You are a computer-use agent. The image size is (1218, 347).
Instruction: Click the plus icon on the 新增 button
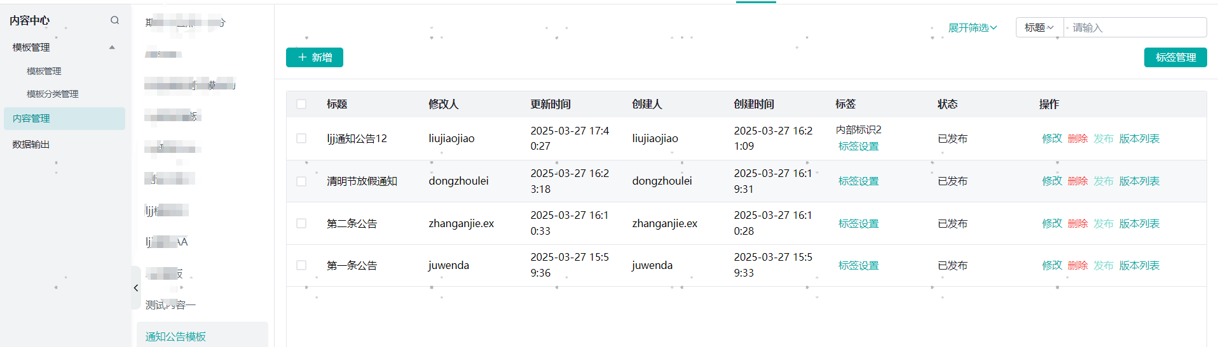click(x=303, y=58)
